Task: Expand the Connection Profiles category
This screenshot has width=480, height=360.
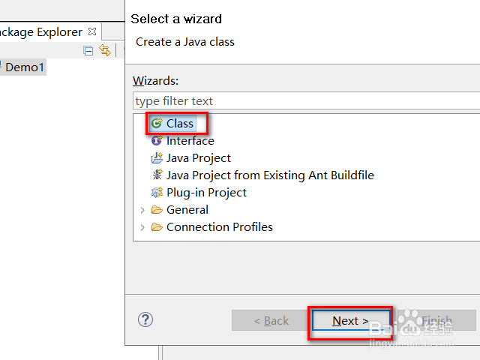Action: [142, 227]
